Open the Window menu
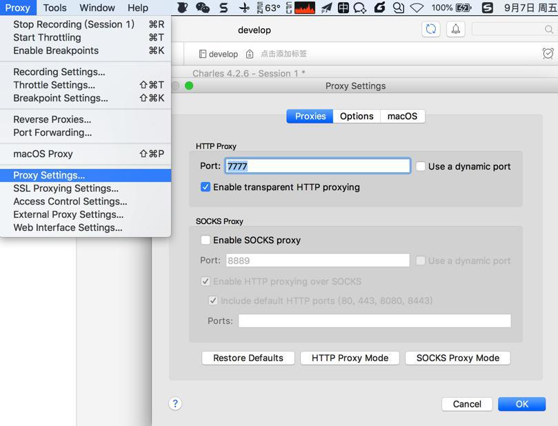 [x=97, y=8]
